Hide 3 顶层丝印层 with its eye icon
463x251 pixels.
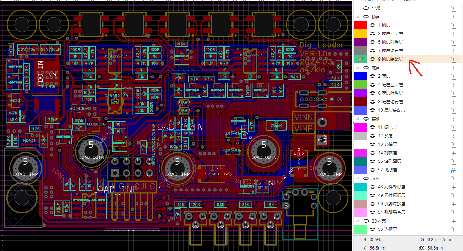(372, 34)
